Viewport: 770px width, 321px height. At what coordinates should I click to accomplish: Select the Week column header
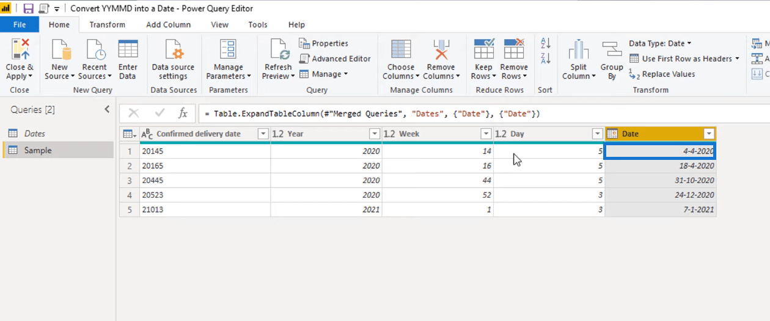pyautogui.click(x=438, y=134)
